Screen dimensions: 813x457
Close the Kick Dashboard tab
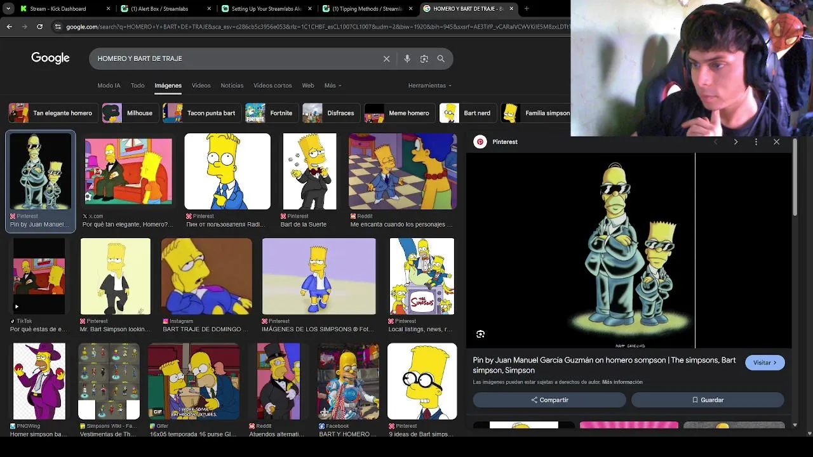108,9
